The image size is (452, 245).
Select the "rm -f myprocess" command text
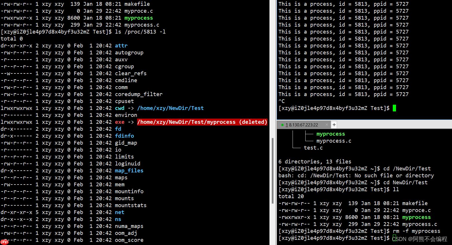click(416, 231)
